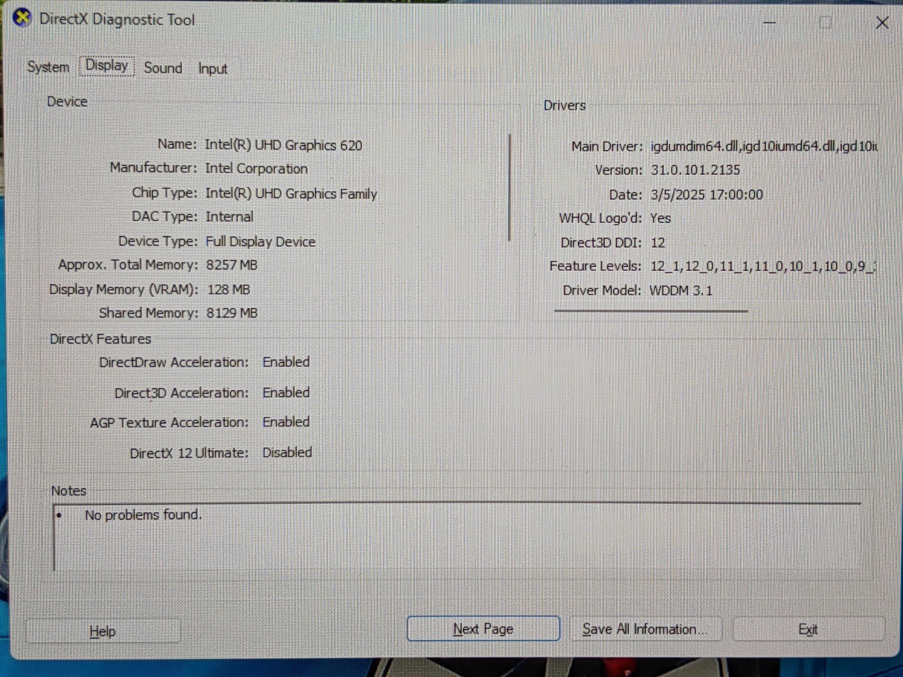Click the driver version '31.0.101.2135'
This screenshot has height=677, width=903.
(x=695, y=170)
